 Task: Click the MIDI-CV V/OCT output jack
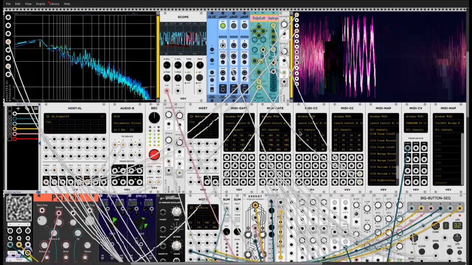(x=408, y=148)
